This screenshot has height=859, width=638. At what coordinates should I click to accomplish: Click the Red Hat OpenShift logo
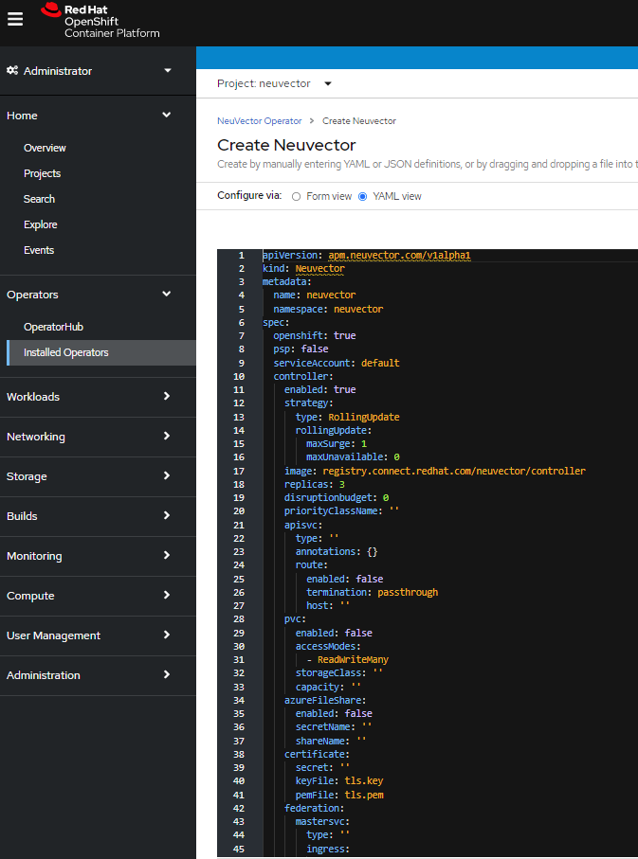[x=100, y=21]
